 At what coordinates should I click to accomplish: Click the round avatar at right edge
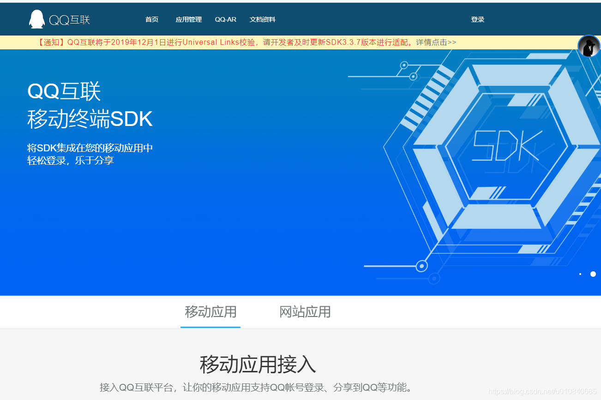[589, 46]
